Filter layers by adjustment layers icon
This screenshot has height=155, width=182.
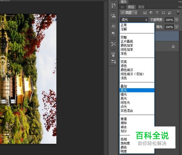point(151,13)
